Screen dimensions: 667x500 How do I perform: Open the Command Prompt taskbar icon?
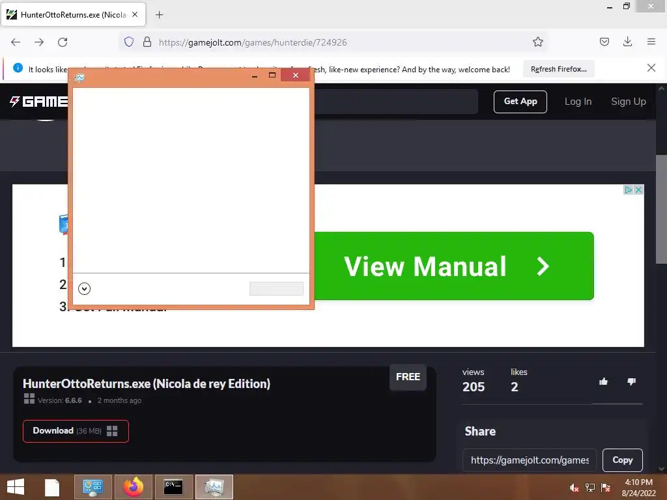pyautogui.click(x=173, y=487)
